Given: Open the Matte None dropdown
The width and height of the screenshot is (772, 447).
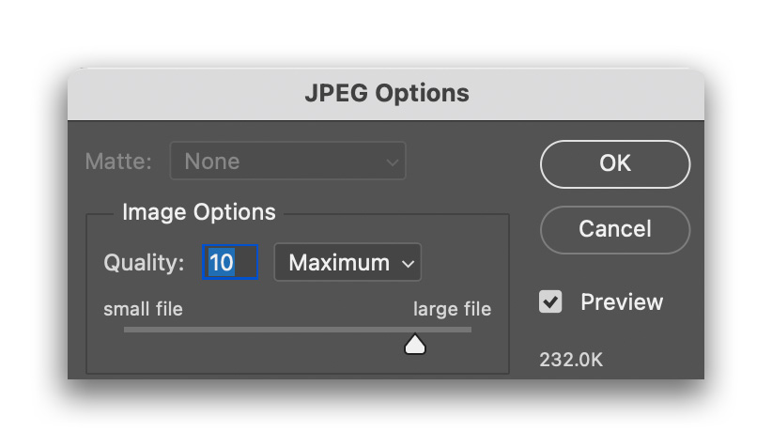Looking at the screenshot, I should (x=287, y=161).
